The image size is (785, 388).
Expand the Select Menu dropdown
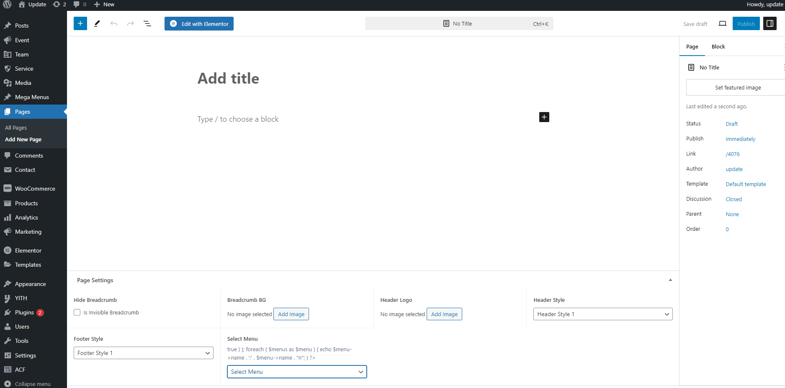[296, 372]
